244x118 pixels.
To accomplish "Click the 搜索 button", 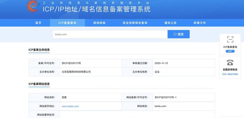I will [178, 34].
